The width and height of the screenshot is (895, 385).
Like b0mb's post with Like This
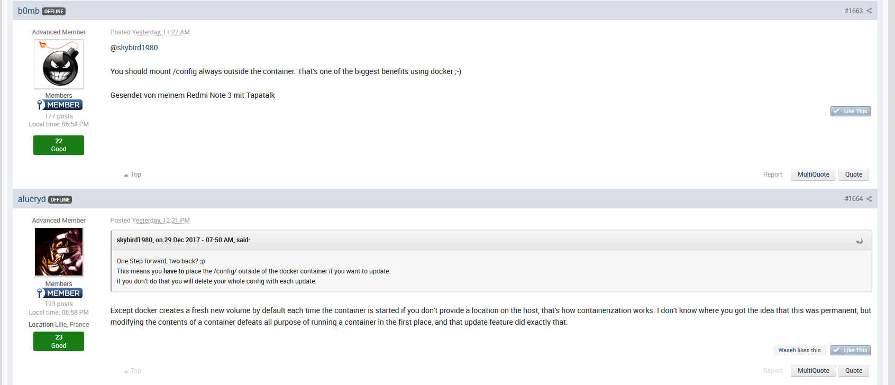point(850,111)
